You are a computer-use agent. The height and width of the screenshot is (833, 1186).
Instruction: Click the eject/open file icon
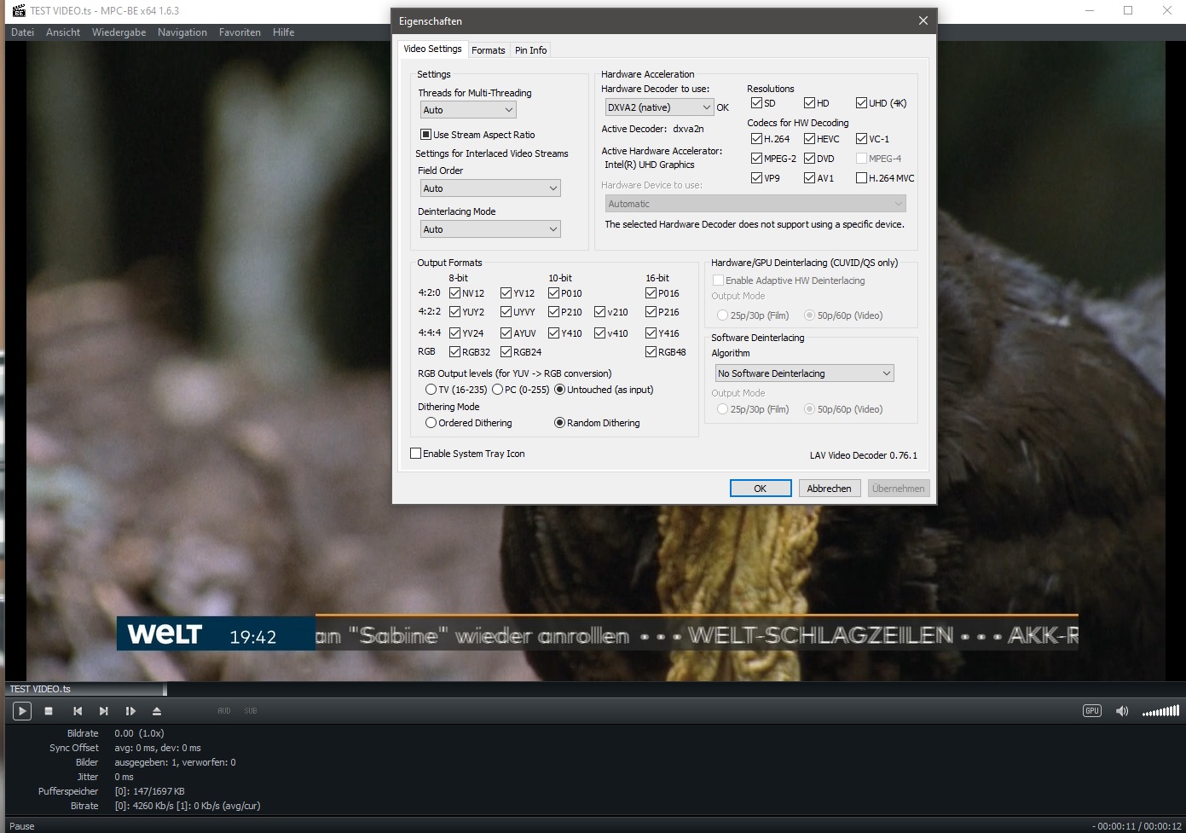click(157, 711)
